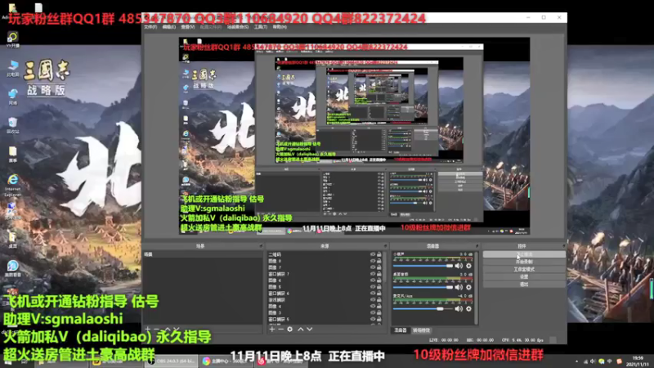Click the taskbar clock showing 19:59

tap(638, 361)
